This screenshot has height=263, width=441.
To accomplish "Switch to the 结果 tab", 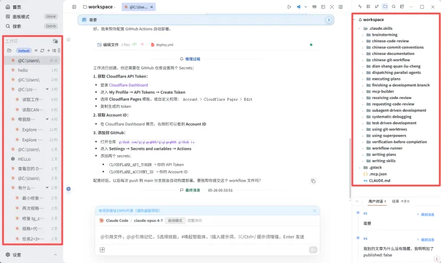I will click(x=401, y=201).
